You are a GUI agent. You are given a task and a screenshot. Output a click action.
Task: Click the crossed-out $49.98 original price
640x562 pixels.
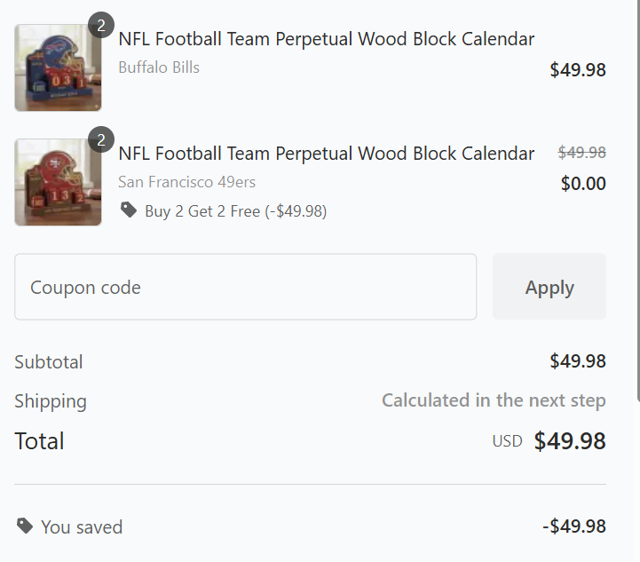coord(581,153)
